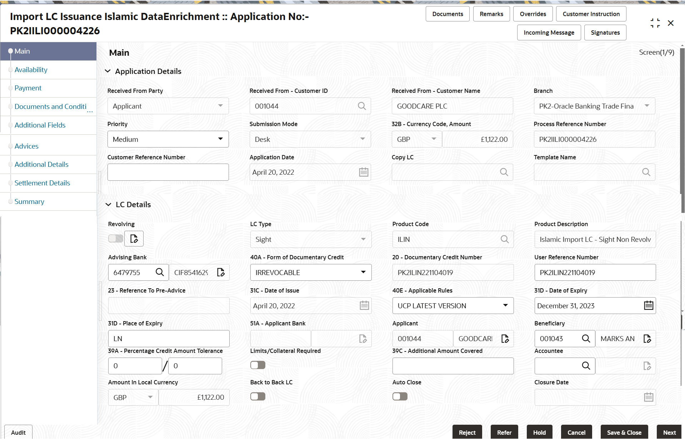Image resolution: width=685 pixels, height=439 pixels.
Task: Click the Revolving details edit icon
Action: [x=134, y=239]
